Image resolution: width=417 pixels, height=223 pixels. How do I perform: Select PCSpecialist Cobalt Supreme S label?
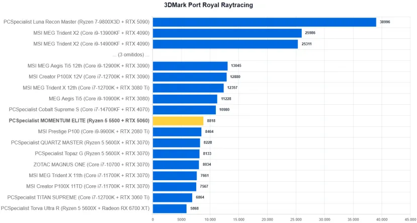[x=79, y=110]
